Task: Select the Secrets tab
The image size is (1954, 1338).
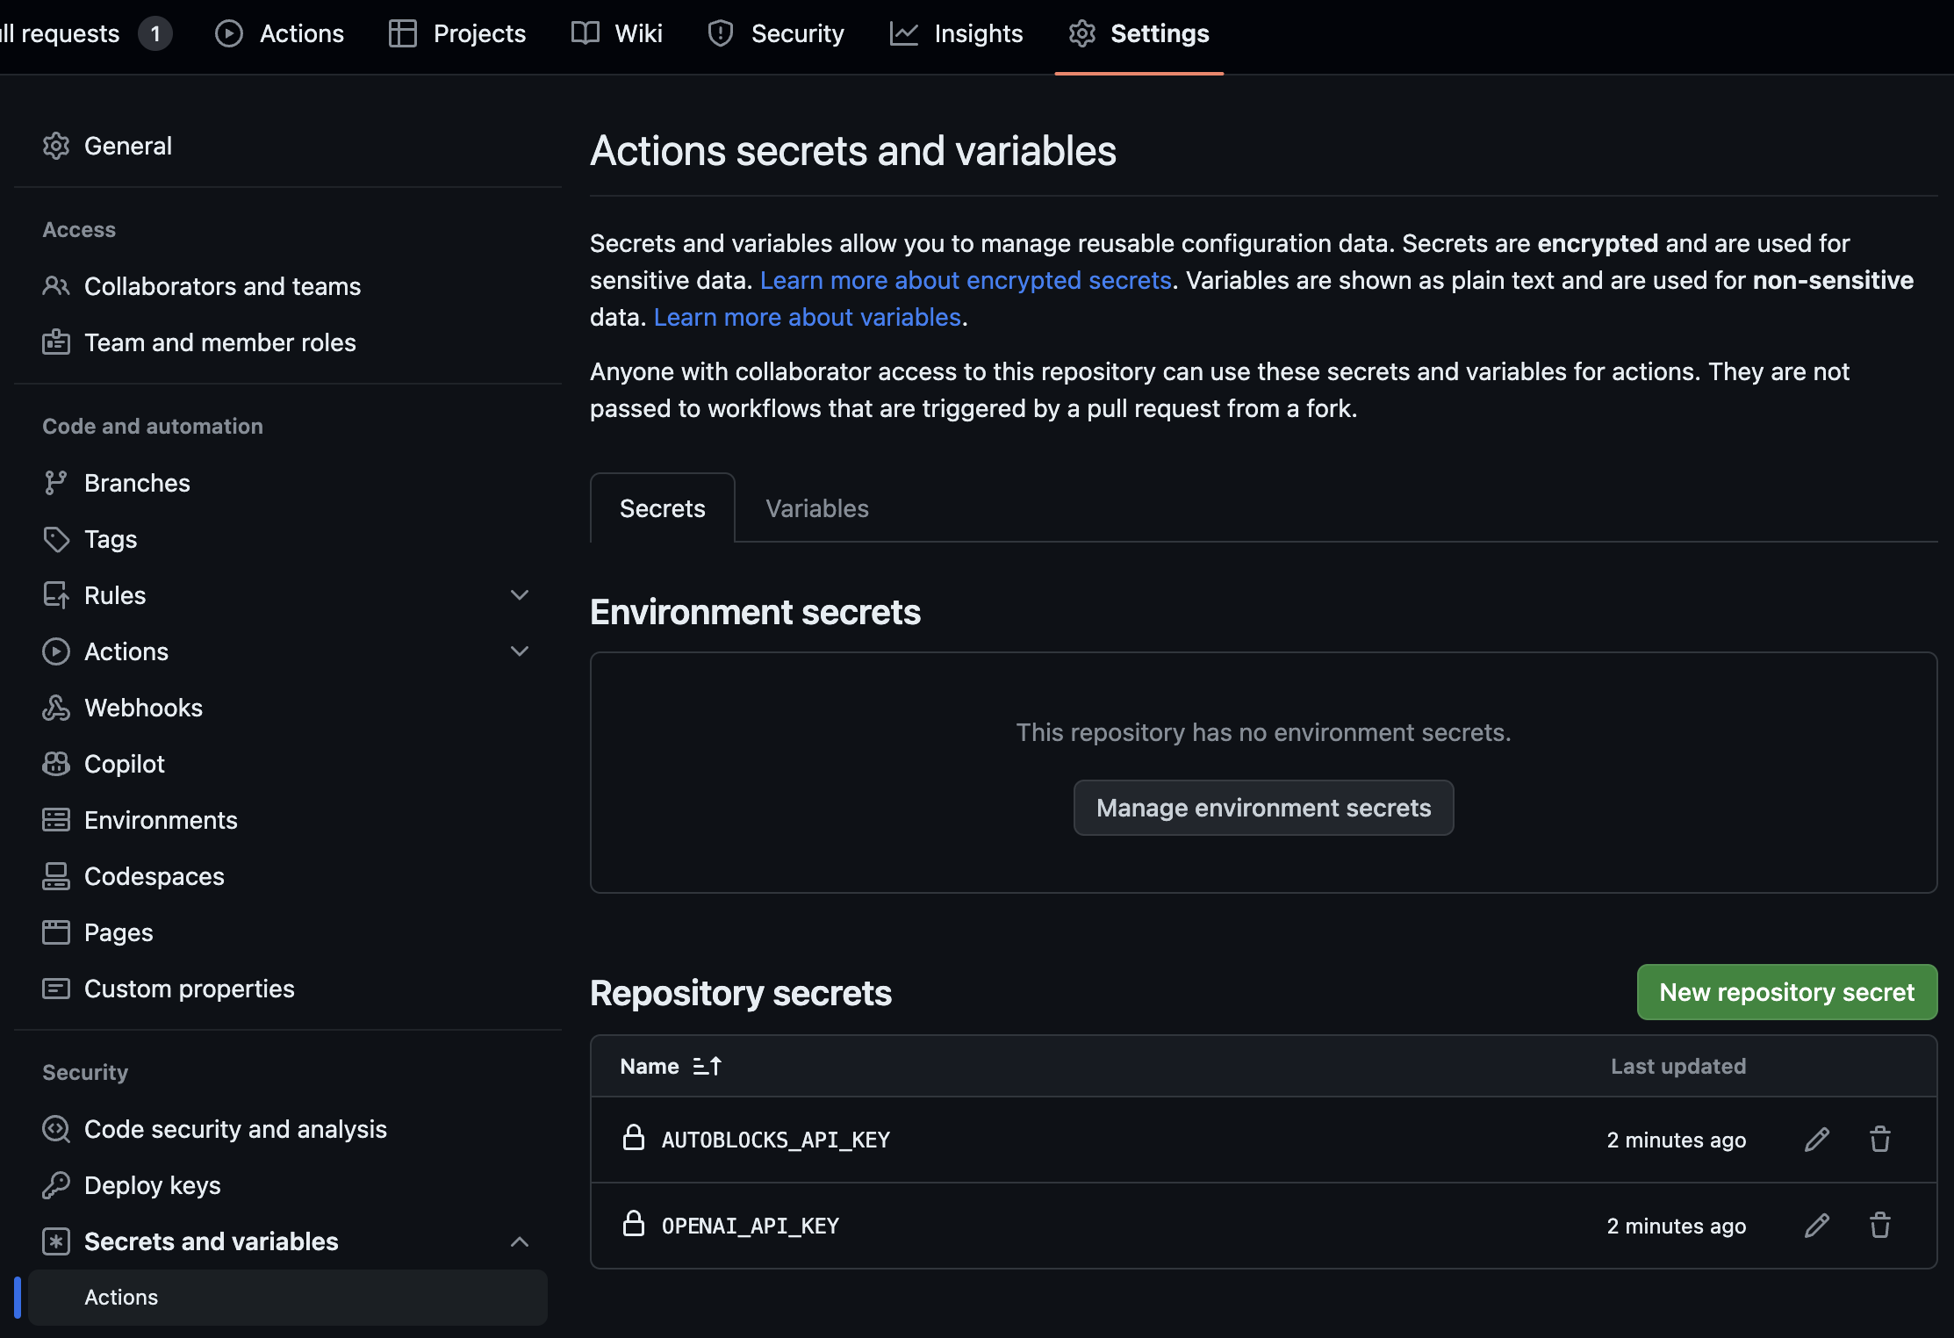Action: (664, 507)
